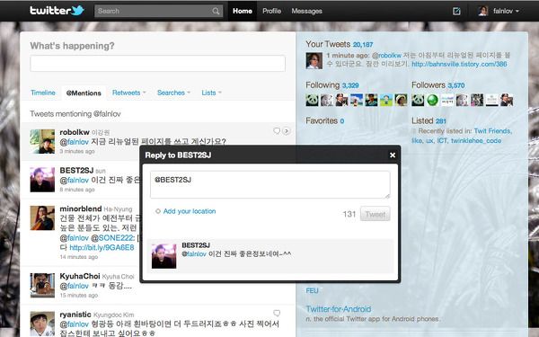Open the http://bit.ly/9GA6E8 link

click(x=102, y=248)
